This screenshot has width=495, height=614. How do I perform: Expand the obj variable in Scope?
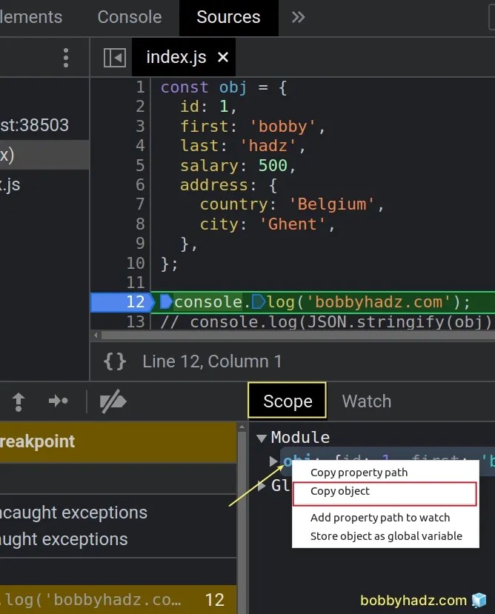[273, 461]
